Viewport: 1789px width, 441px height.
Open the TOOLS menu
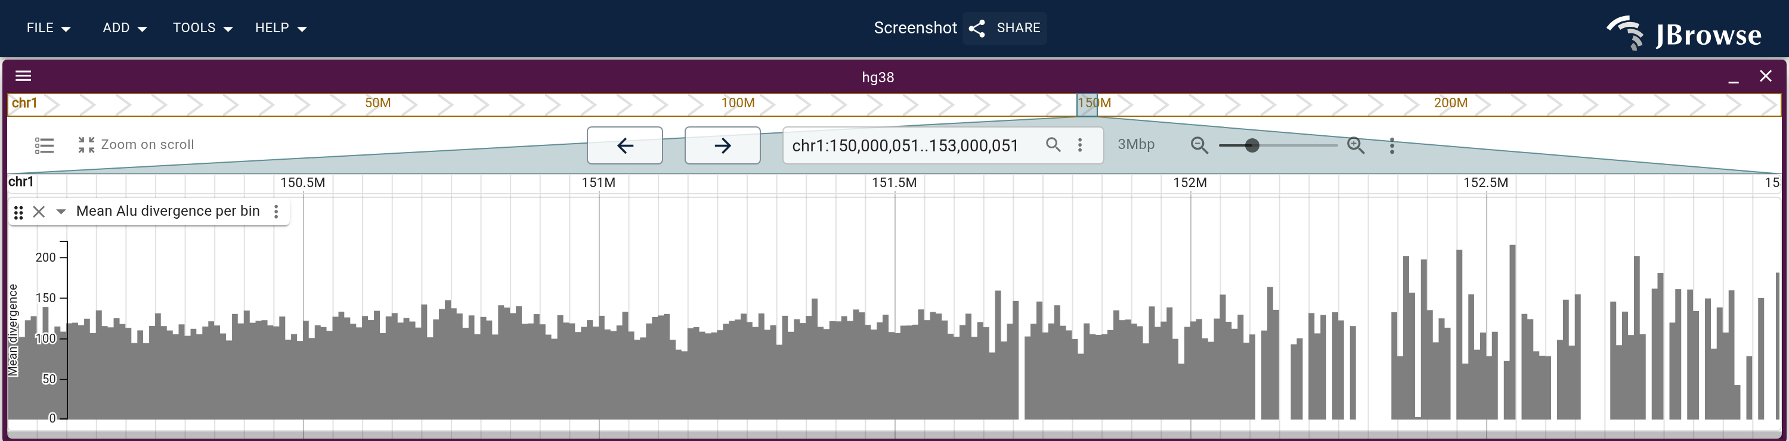(202, 28)
